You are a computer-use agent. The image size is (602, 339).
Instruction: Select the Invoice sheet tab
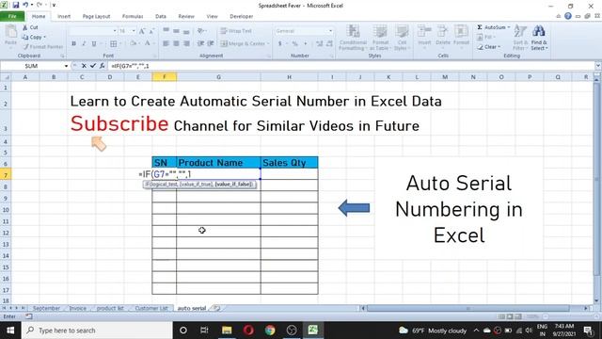click(x=77, y=308)
